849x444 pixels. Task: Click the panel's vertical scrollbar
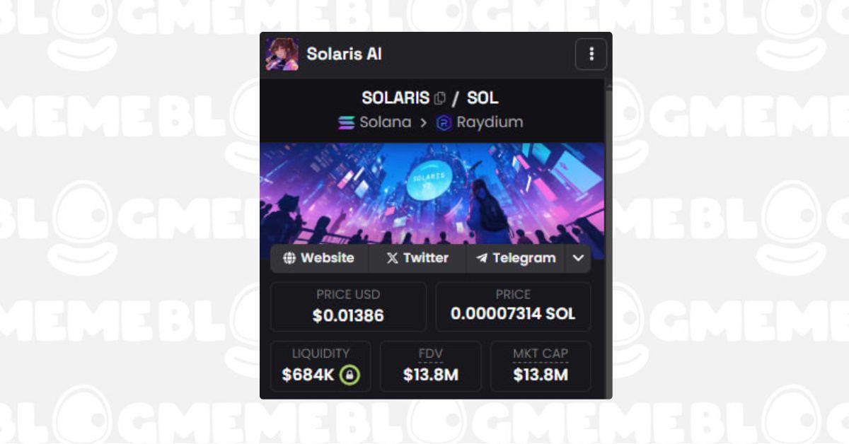pos(608,212)
